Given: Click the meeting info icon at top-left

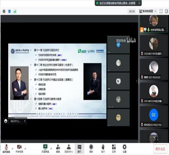Looking at the screenshot, I should pos(4,11).
